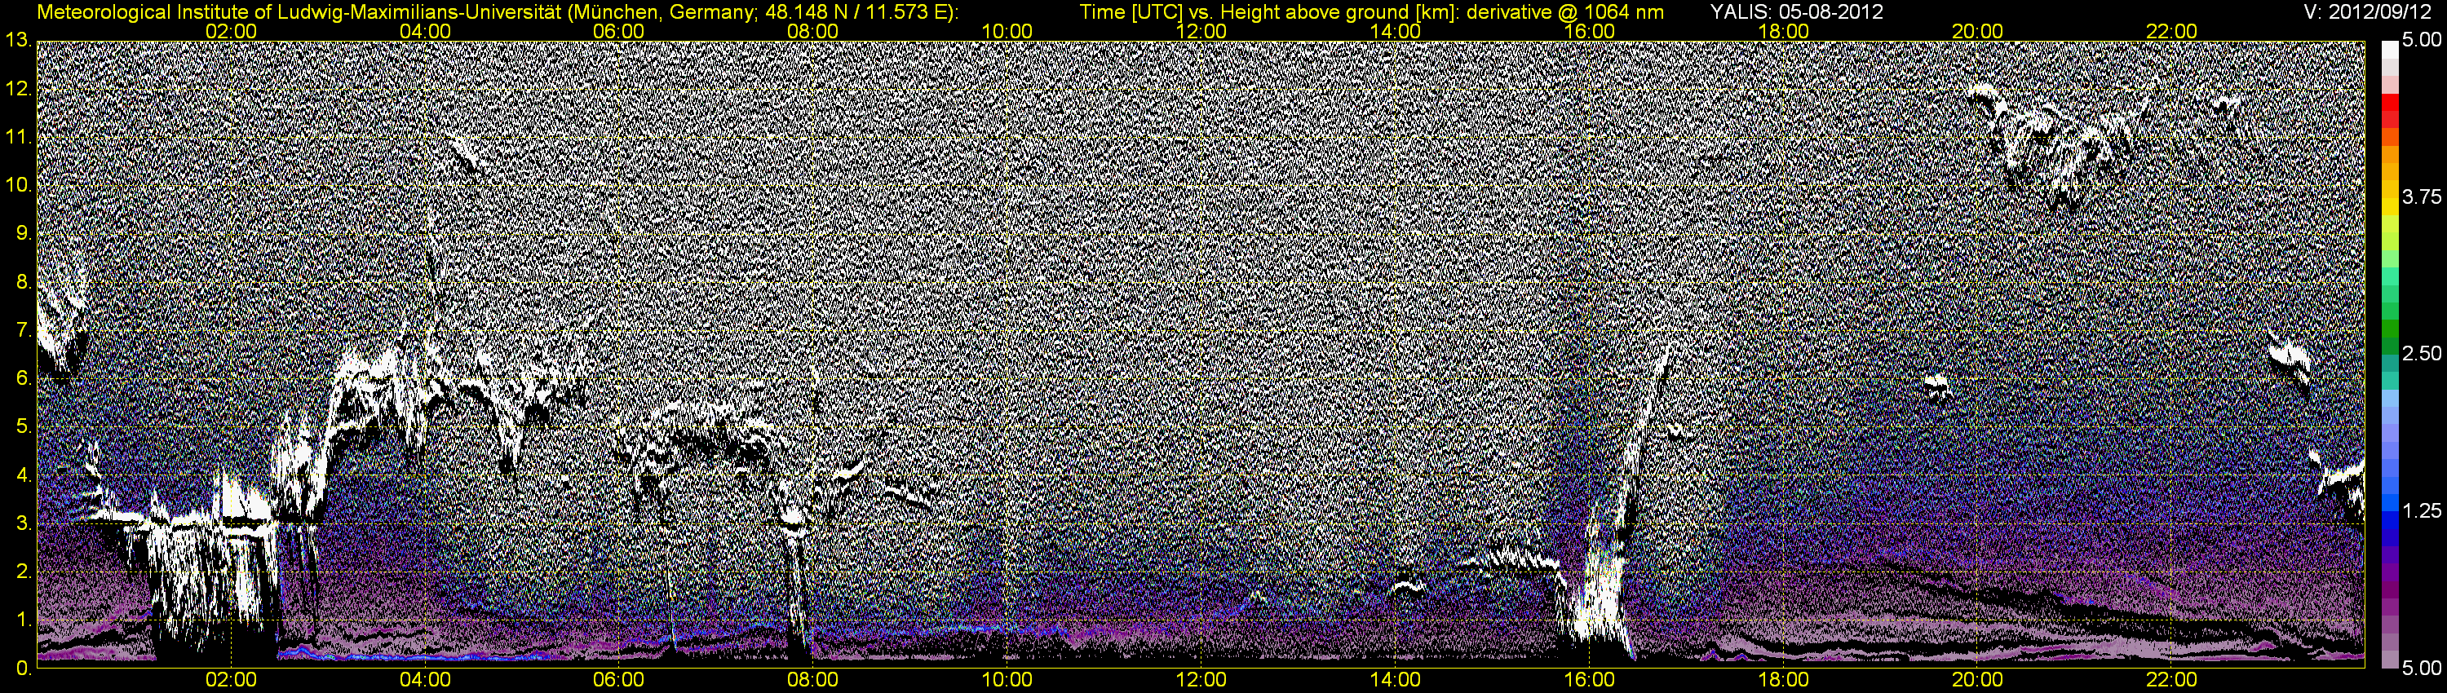2447x693 pixels.
Task: Click 02:00 on the top time axis
Action: pos(232,31)
